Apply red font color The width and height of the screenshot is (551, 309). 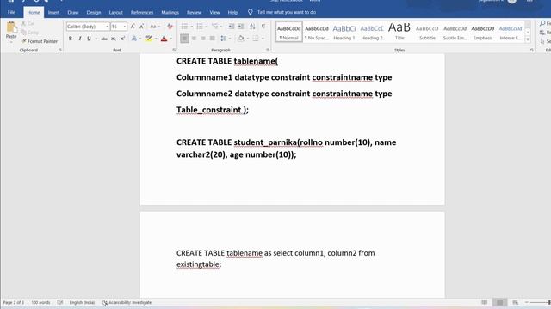click(164, 39)
